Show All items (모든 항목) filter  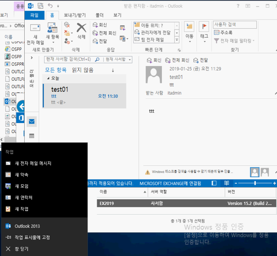coord(56,70)
